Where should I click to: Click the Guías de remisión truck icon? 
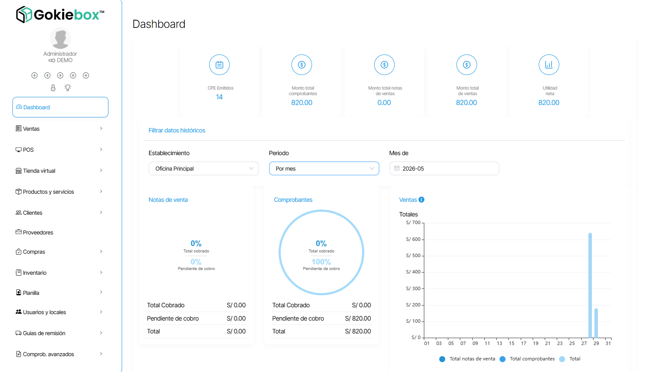pos(18,333)
